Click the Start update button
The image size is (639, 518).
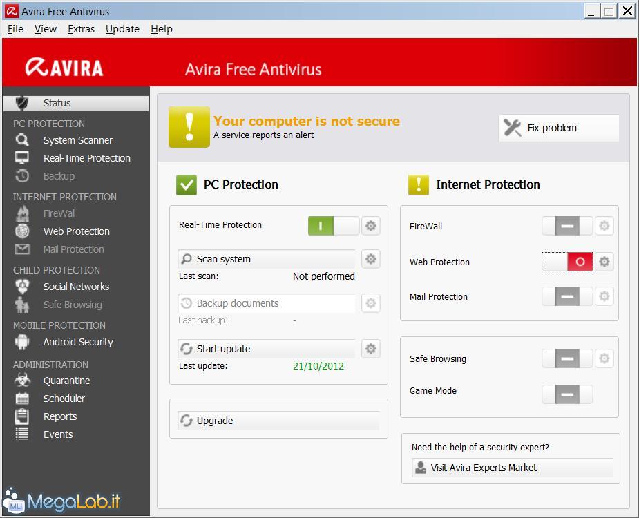(x=267, y=349)
